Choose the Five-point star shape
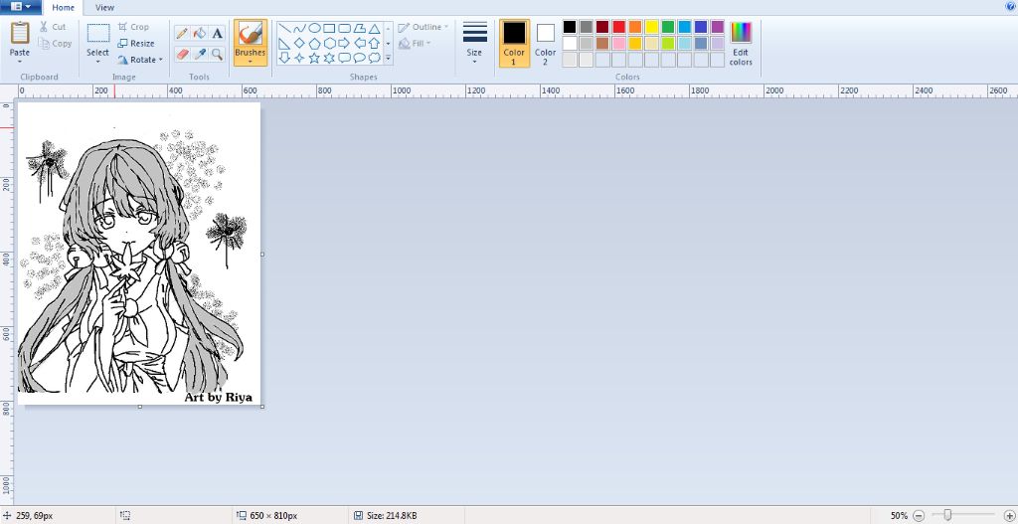Viewport: 1018px width, 524px height. coord(314,58)
